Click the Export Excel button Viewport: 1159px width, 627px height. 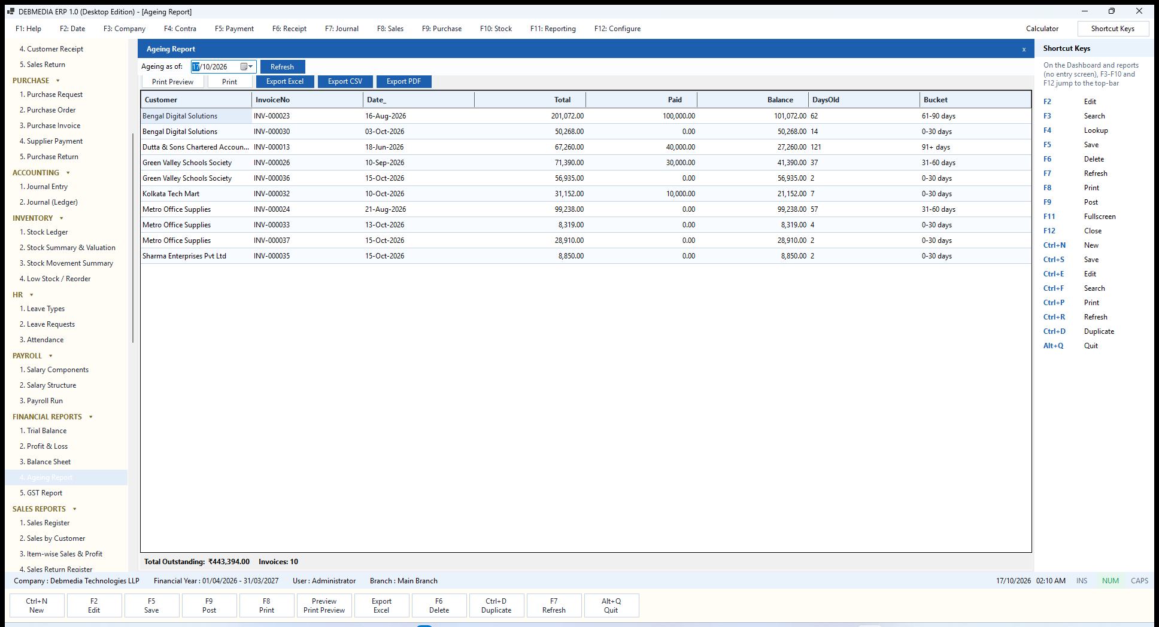pos(285,81)
